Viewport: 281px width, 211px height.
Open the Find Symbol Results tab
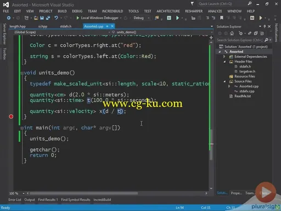pos(76,199)
